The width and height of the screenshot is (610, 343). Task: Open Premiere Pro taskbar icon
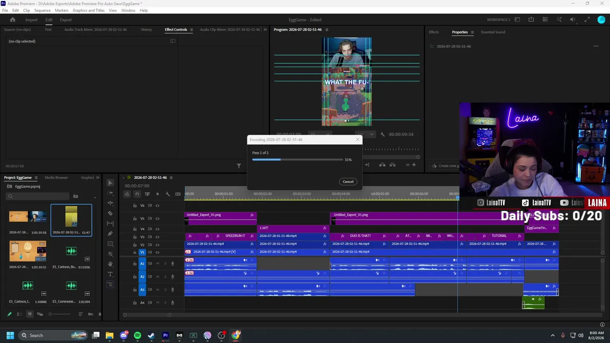[165, 335]
